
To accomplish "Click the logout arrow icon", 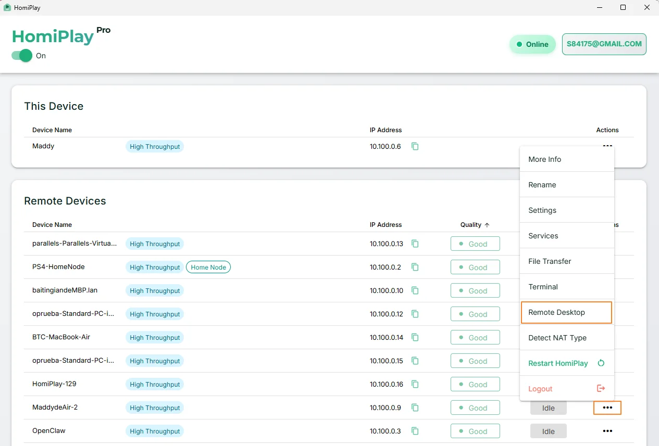I will point(601,388).
